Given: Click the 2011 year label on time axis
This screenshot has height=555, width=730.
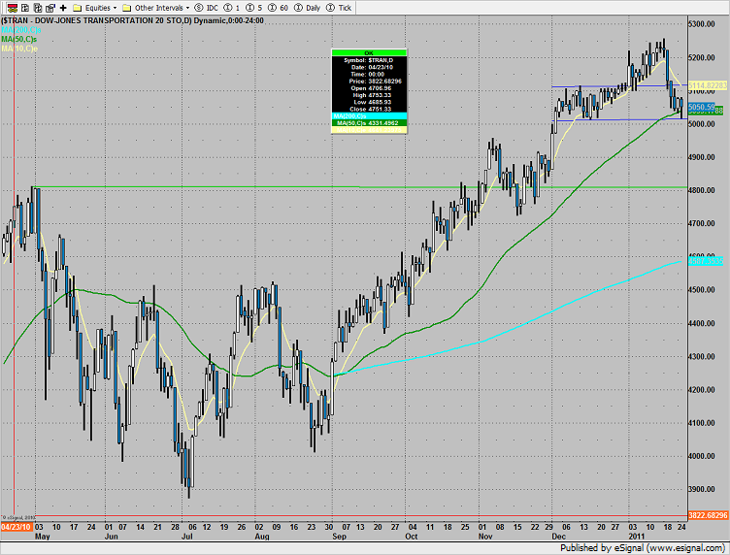Looking at the screenshot, I should pyautogui.click(x=637, y=537).
